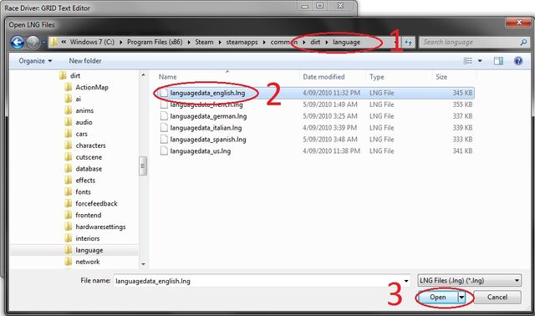Click the Open button
Viewport: 535px width, 316px height.
click(x=438, y=298)
